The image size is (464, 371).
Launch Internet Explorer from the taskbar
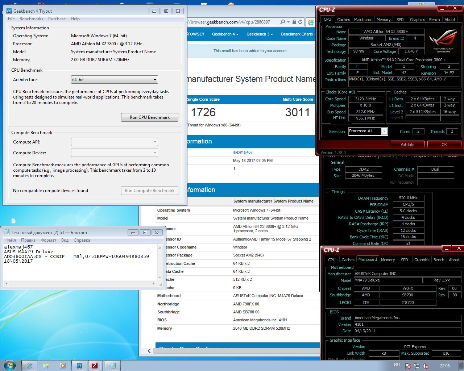pos(29,366)
